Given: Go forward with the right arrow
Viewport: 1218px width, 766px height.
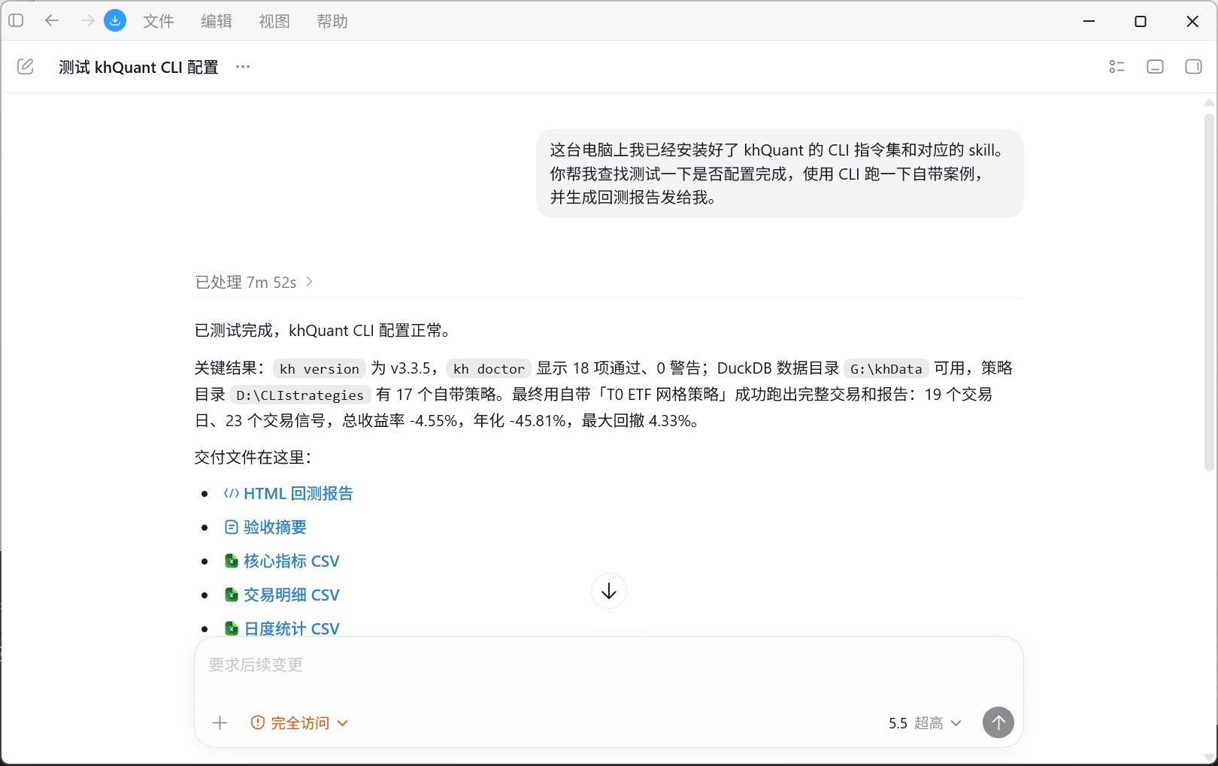Looking at the screenshot, I should point(87,21).
